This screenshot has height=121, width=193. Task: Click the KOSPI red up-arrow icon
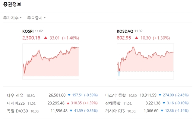pyautogui.click(x=46, y=38)
